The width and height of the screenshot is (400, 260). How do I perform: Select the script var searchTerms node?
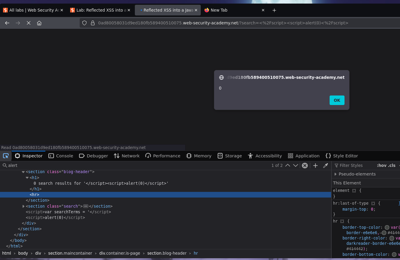click(68, 212)
